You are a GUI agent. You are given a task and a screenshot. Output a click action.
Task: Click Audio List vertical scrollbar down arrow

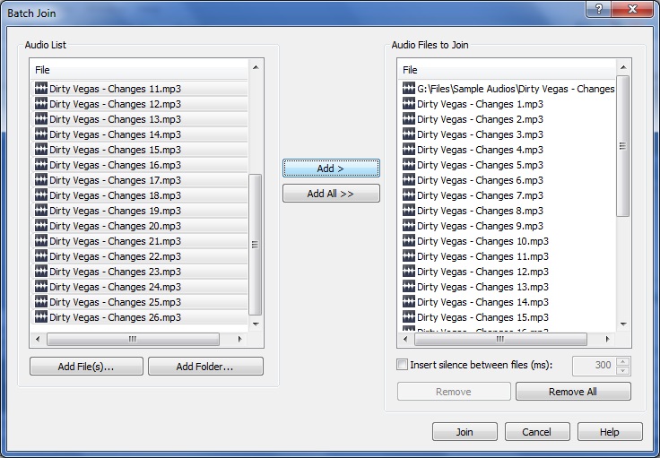[x=256, y=324]
